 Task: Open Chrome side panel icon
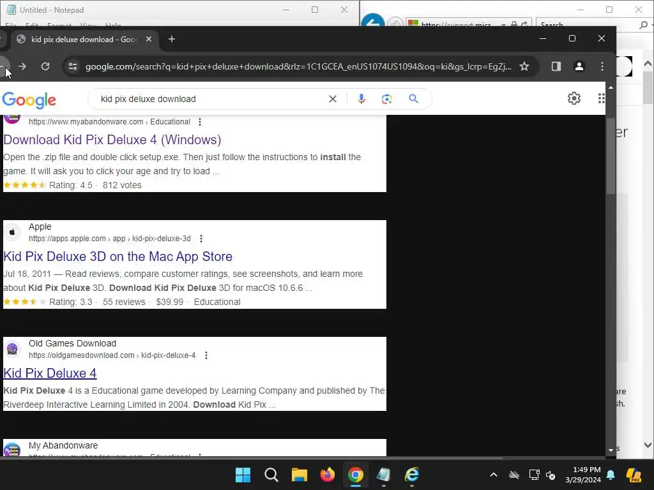[556, 66]
